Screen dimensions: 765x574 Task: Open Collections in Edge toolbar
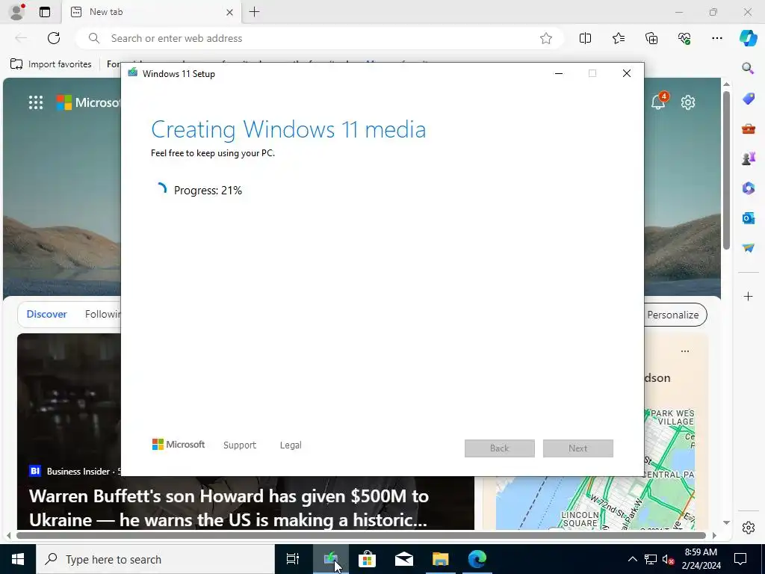click(651, 38)
